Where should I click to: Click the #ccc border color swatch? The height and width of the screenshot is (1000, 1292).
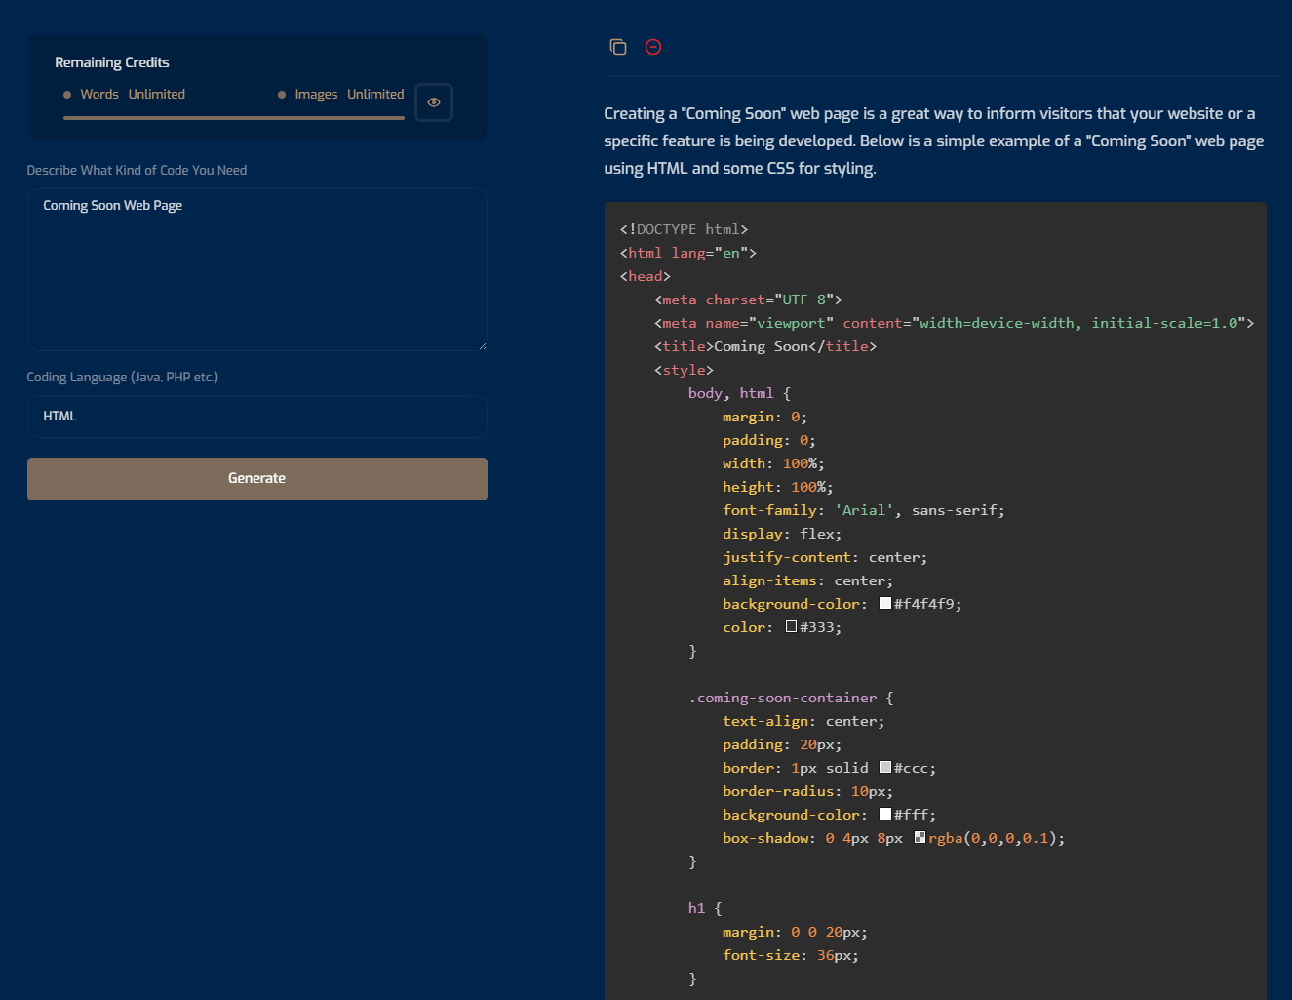coord(885,768)
